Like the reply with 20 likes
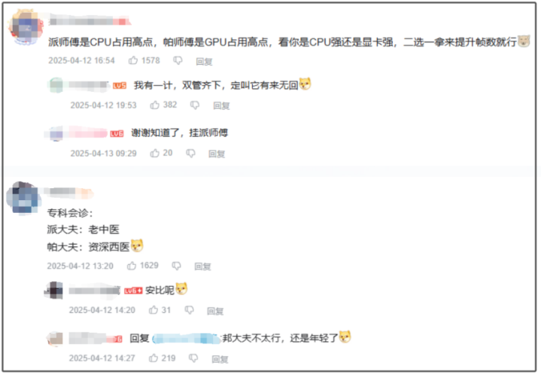This screenshot has height=377, width=541. (154, 154)
